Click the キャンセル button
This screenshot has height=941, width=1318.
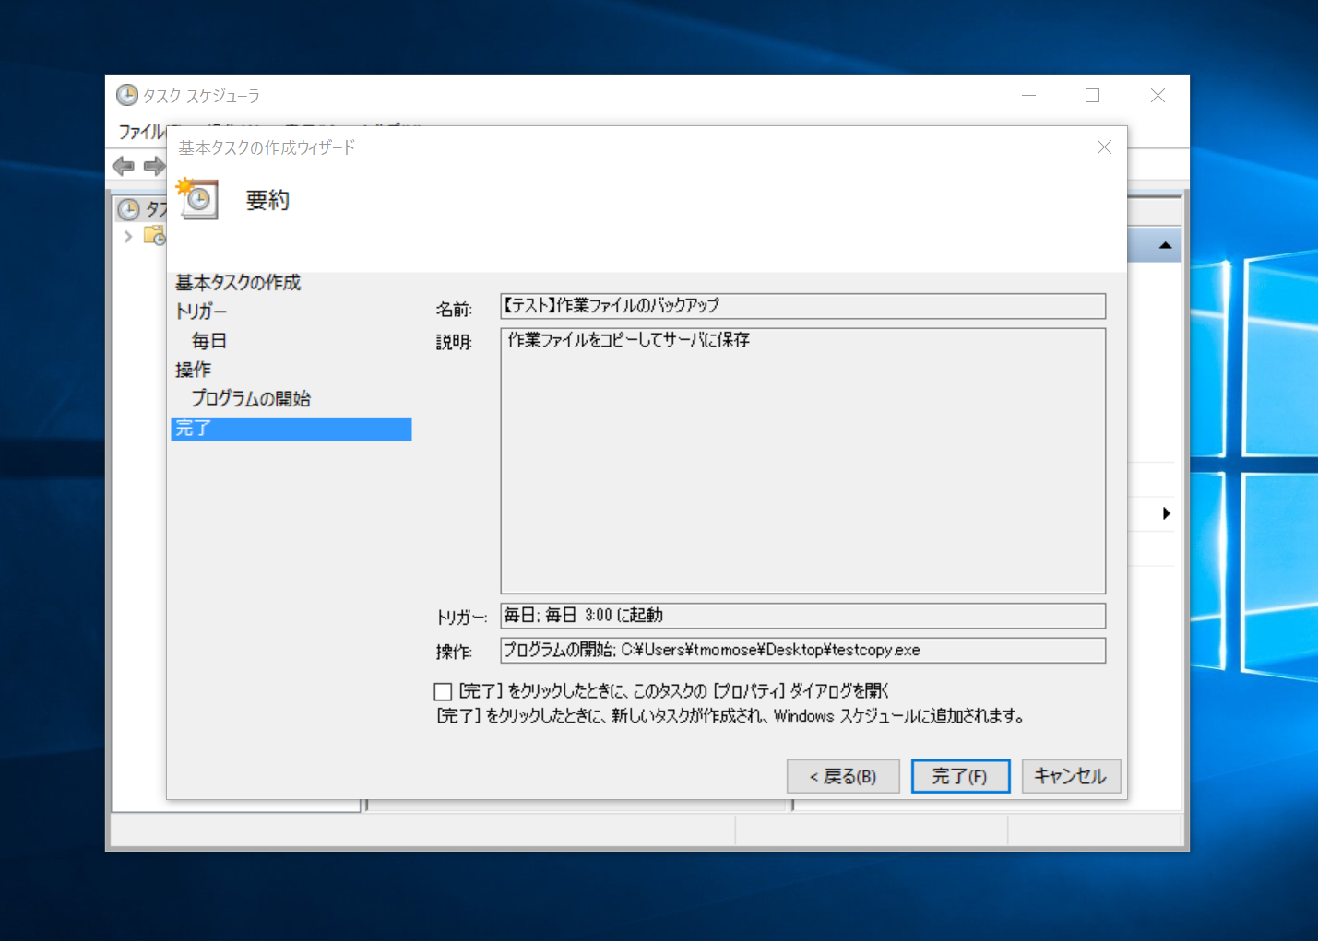[x=1070, y=776]
